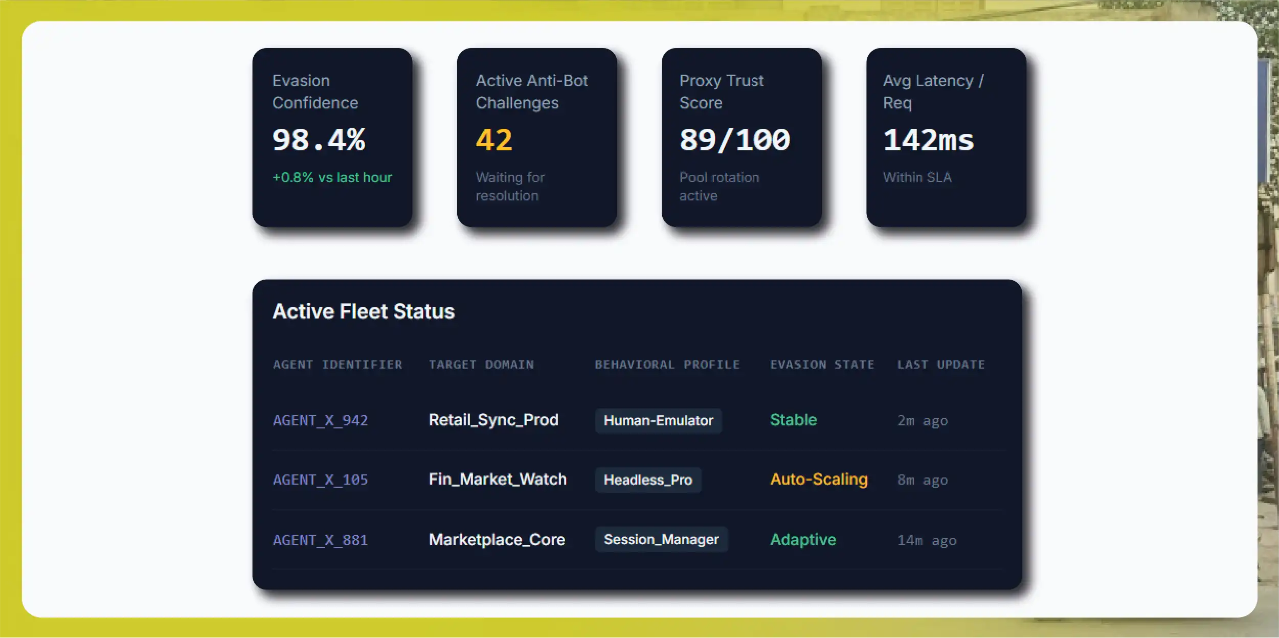The image size is (1279, 638).
Task: Click the Human-Emulator profile badge
Action: (658, 421)
